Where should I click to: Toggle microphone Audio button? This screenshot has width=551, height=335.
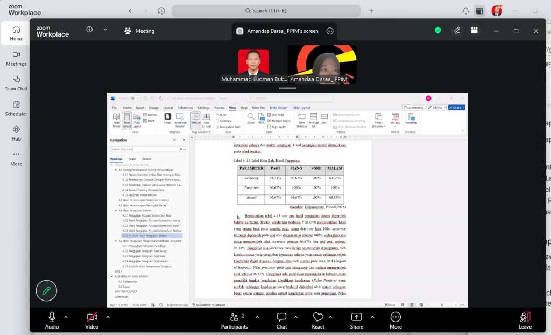pyautogui.click(x=52, y=320)
